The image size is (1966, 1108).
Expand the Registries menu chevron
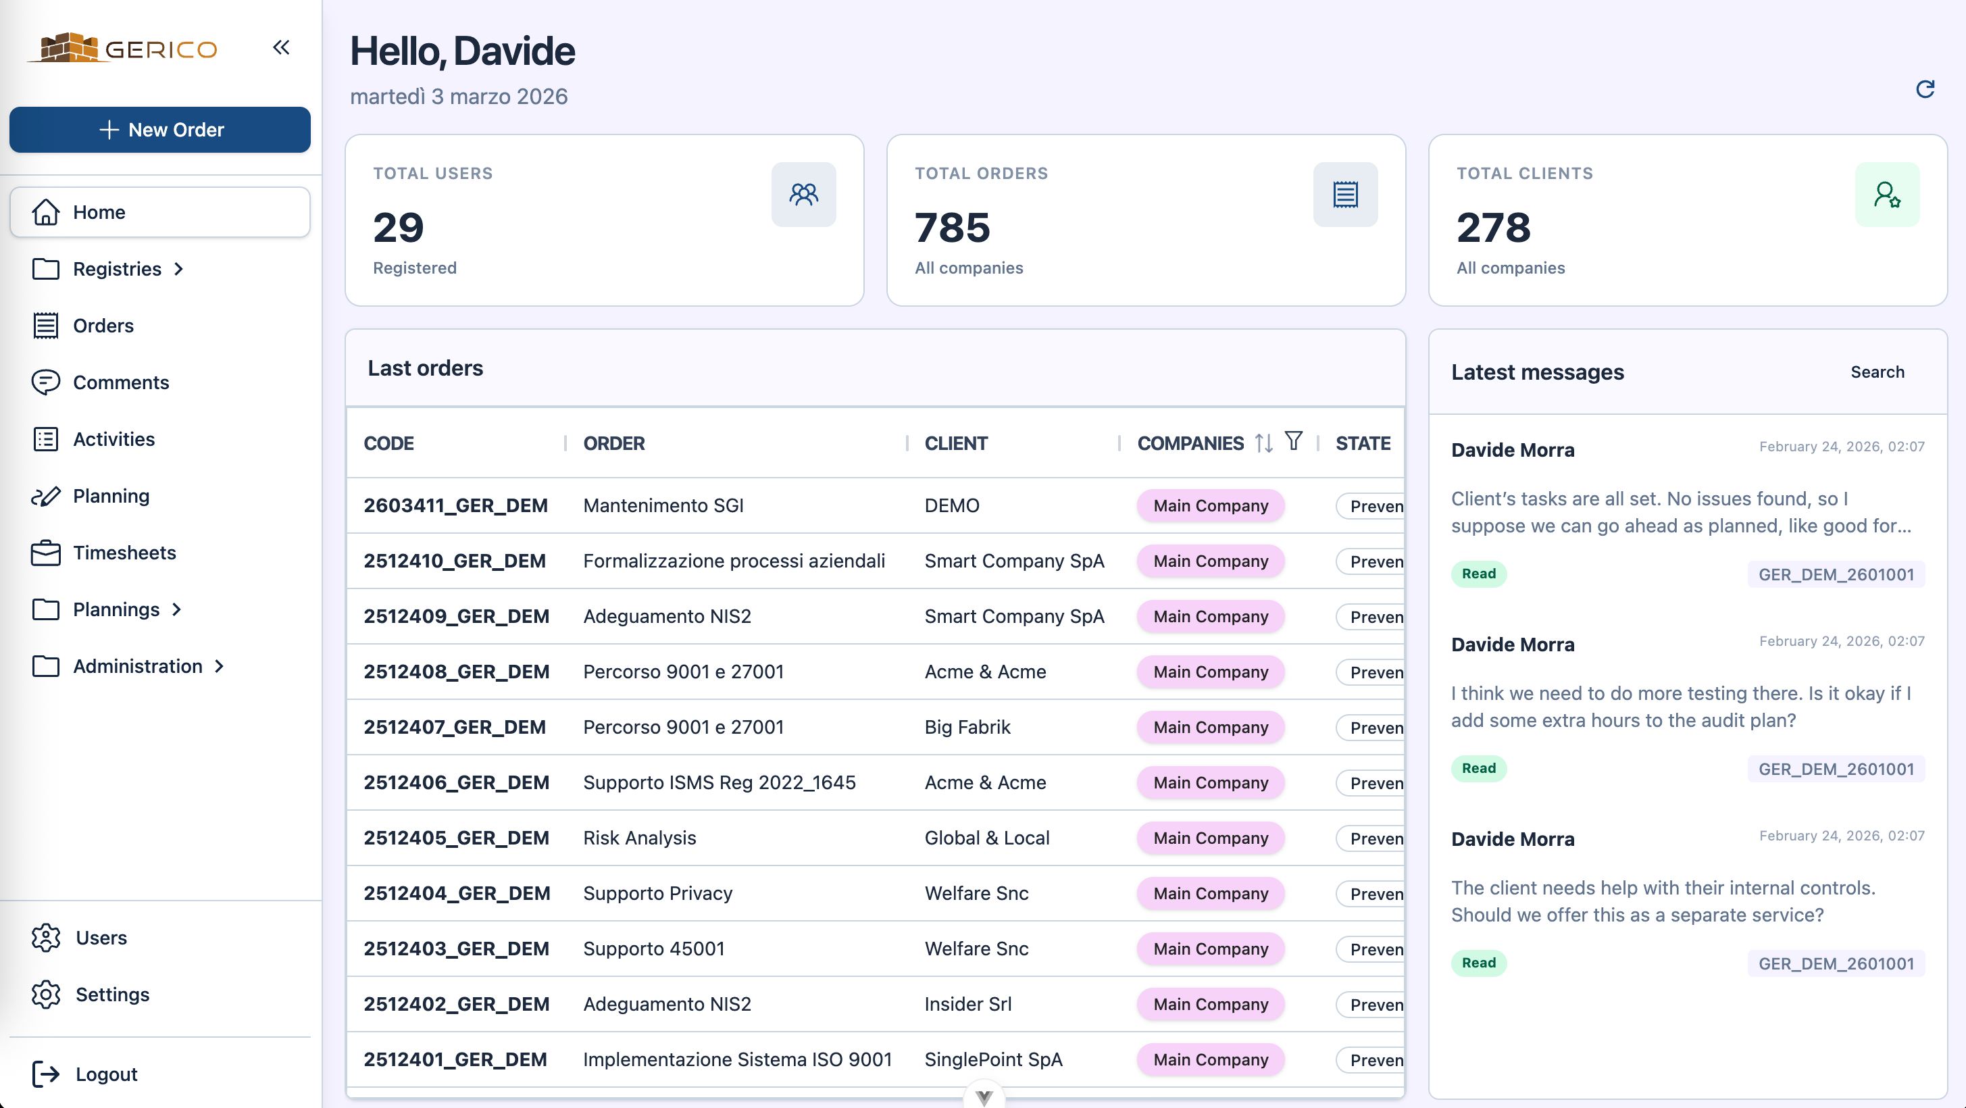pyautogui.click(x=178, y=270)
